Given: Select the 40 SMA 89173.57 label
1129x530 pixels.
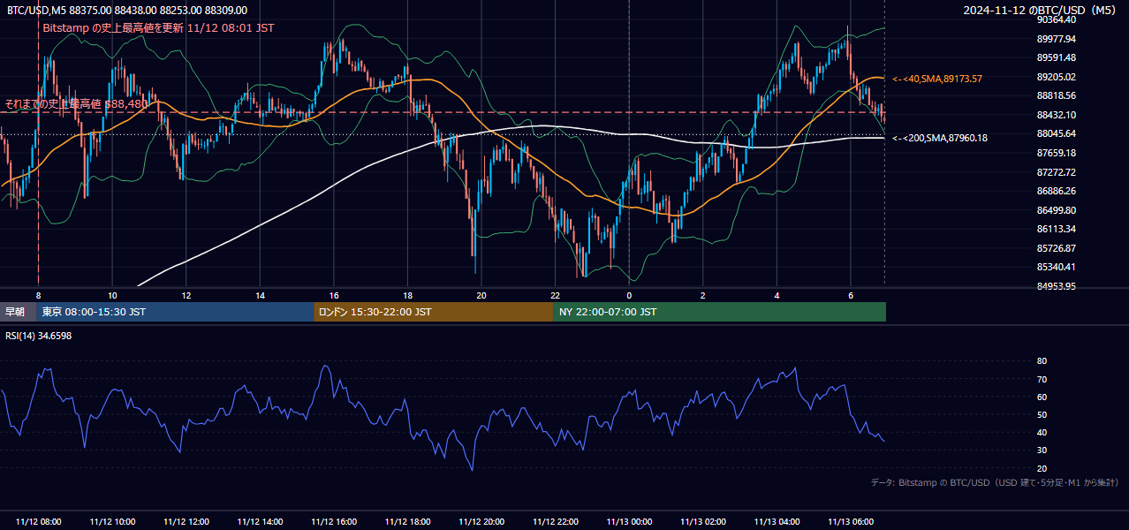Looking at the screenshot, I should point(936,79).
